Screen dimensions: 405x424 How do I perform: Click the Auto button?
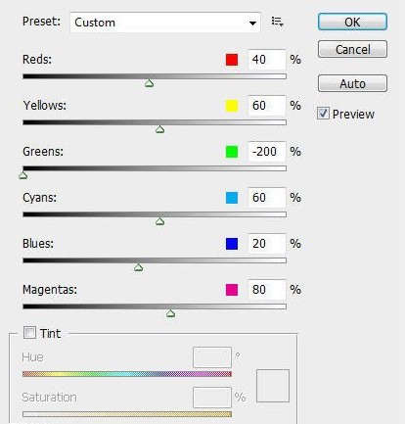(352, 83)
